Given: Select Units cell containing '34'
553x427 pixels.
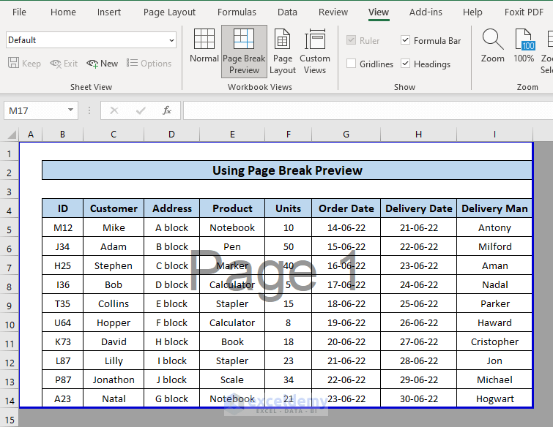Looking at the screenshot, I should tap(288, 379).
